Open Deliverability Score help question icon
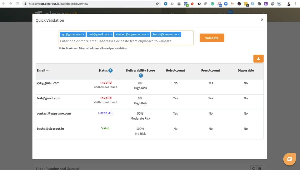The image size is (300, 170). tap(140, 76)
